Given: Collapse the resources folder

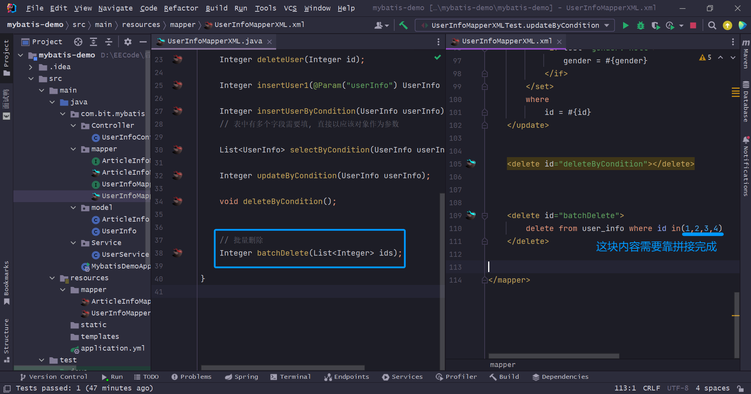Looking at the screenshot, I should 52,278.
